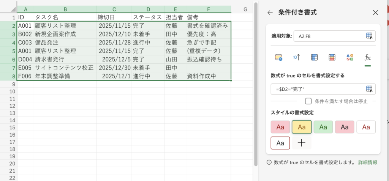Apply the yellow fill Aa style
Screen dimensions: 389x181
(302, 127)
